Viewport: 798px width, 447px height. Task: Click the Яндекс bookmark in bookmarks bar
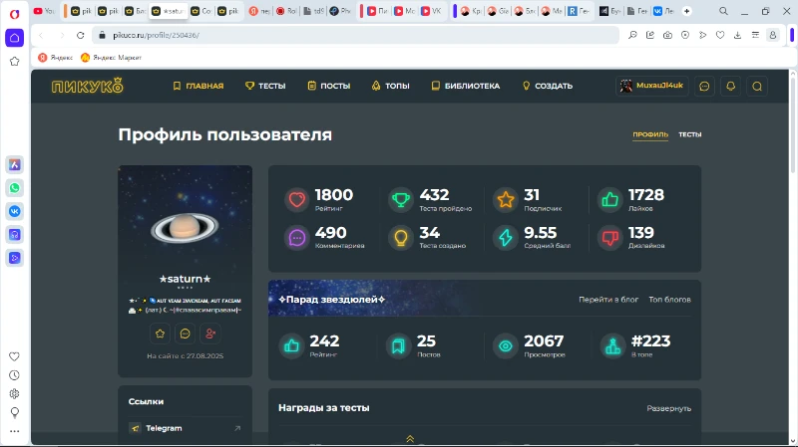click(56, 58)
